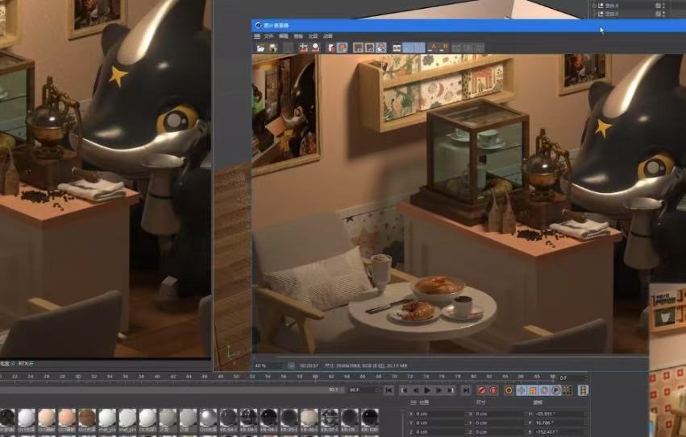Image resolution: width=686 pixels, height=437 pixels.
Task: Toggle the first blue highlighted AB swipe button
Action: point(408,47)
